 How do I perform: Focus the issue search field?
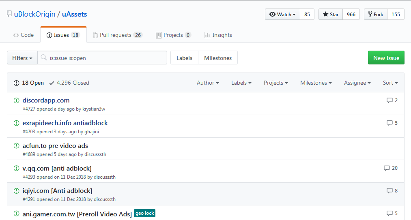click(x=102, y=58)
